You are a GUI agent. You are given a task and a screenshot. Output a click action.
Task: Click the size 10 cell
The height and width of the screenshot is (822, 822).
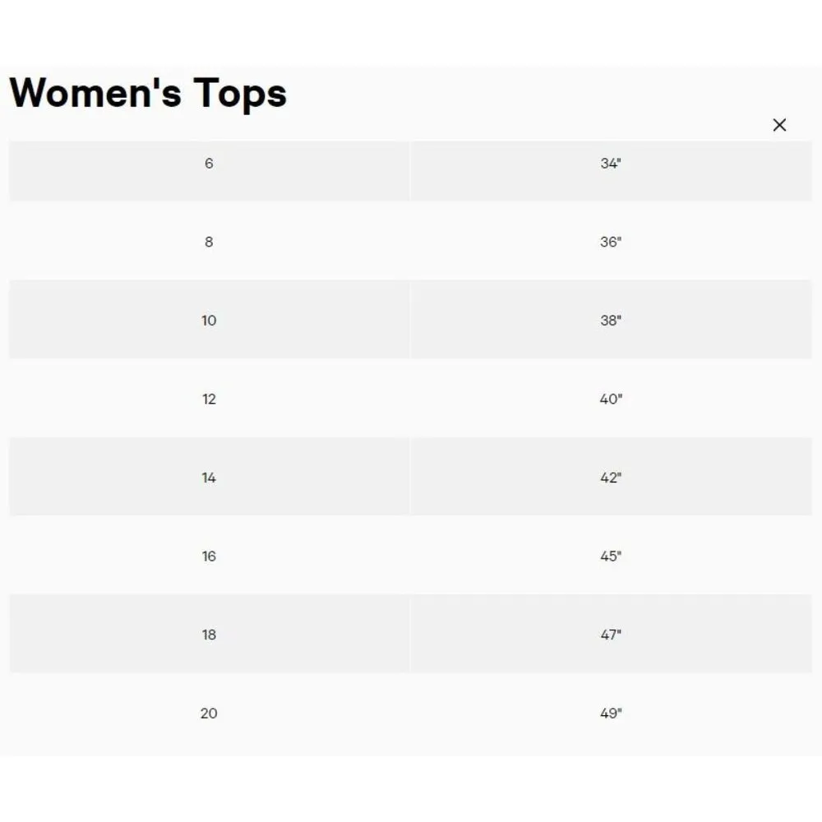[209, 321]
